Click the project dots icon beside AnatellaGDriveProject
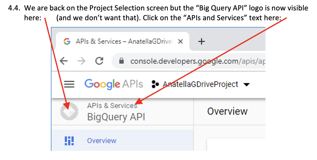 click(155, 84)
